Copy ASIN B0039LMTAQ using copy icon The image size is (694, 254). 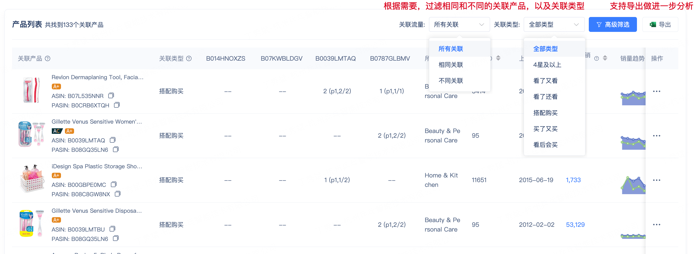(x=113, y=140)
